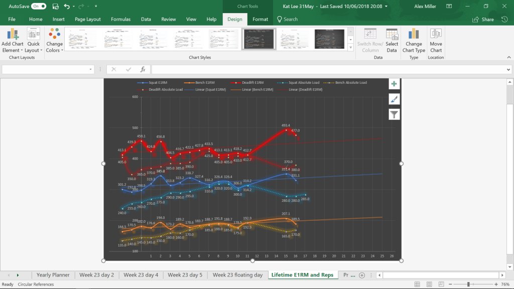Open the Customize Quick Access Toolbar dropdown
This screenshot has width=514, height=289.
pos(96,6)
